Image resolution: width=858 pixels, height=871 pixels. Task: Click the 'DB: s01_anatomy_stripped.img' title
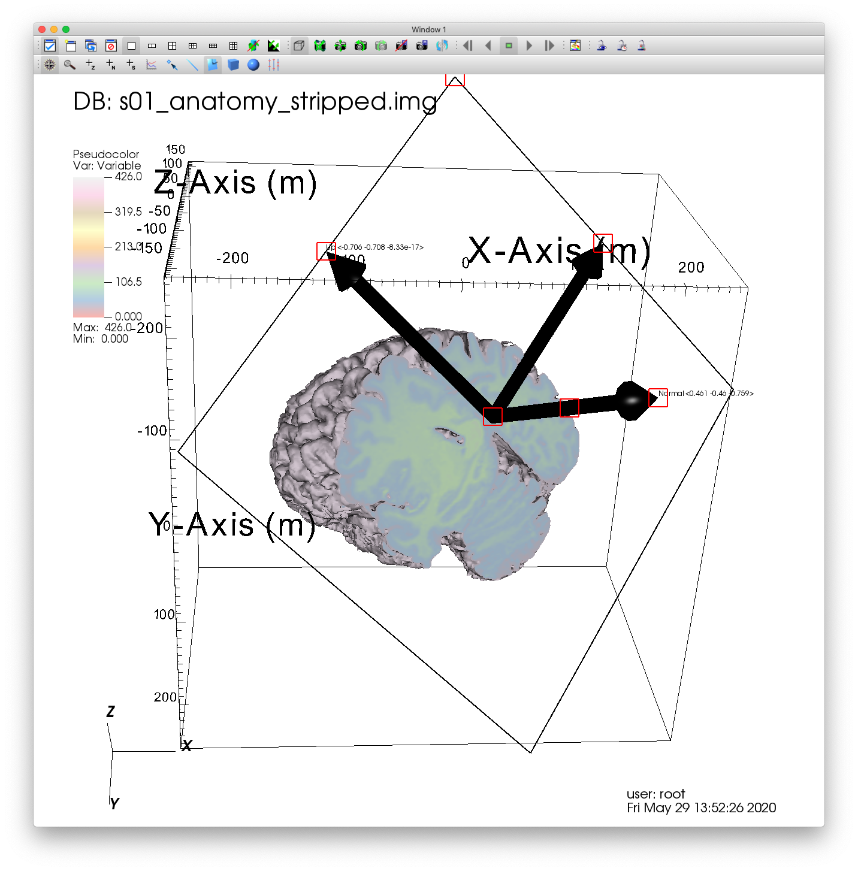[255, 101]
